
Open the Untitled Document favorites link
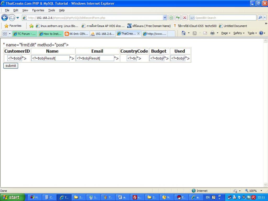pos(233,26)
